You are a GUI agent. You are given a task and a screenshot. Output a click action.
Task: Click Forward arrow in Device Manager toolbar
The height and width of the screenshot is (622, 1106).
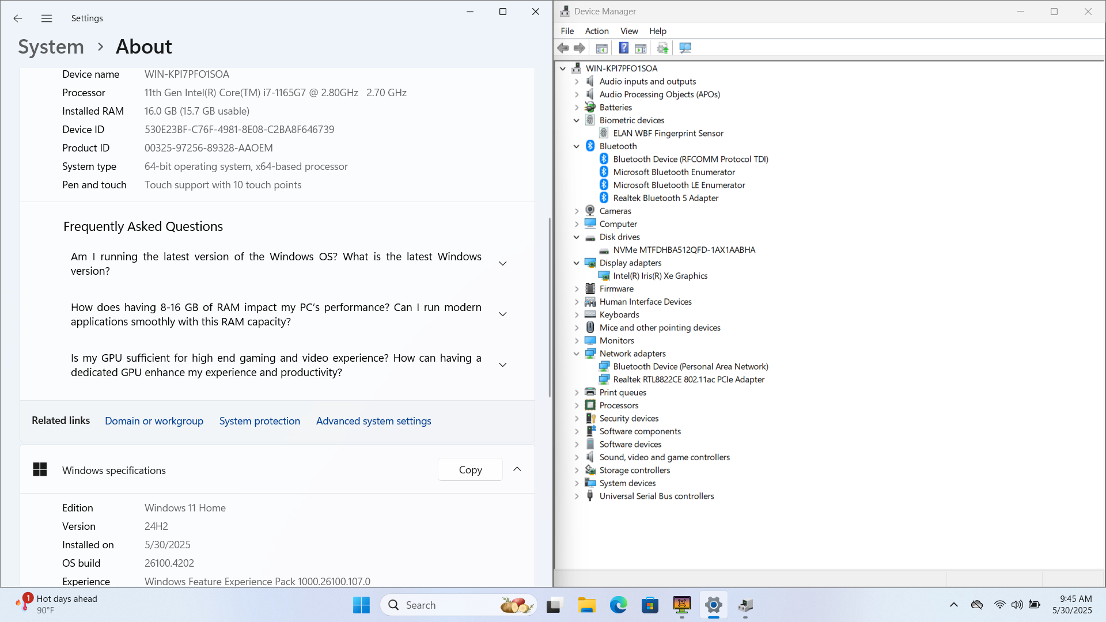[579, 48]
